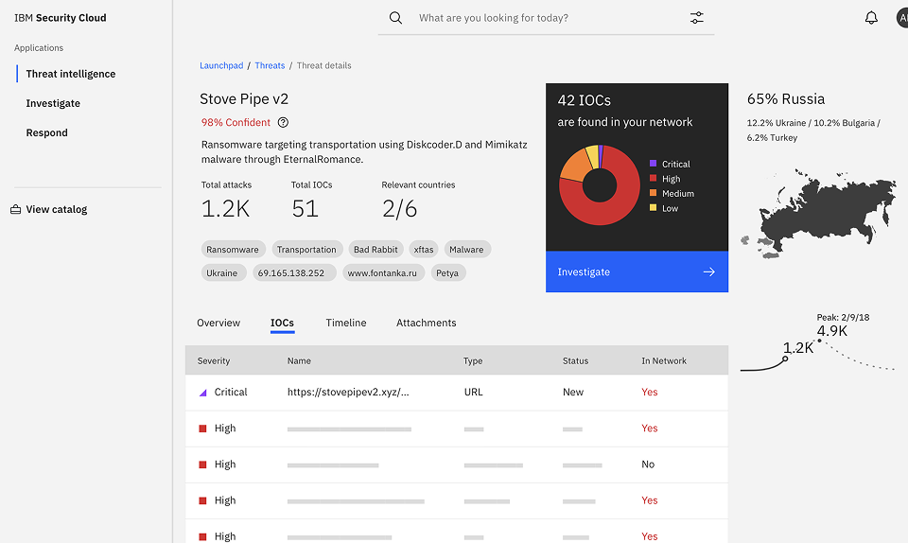Click the No value in In Network column
Viewport: 908px width, 543px height.
[x=648, y=464]
